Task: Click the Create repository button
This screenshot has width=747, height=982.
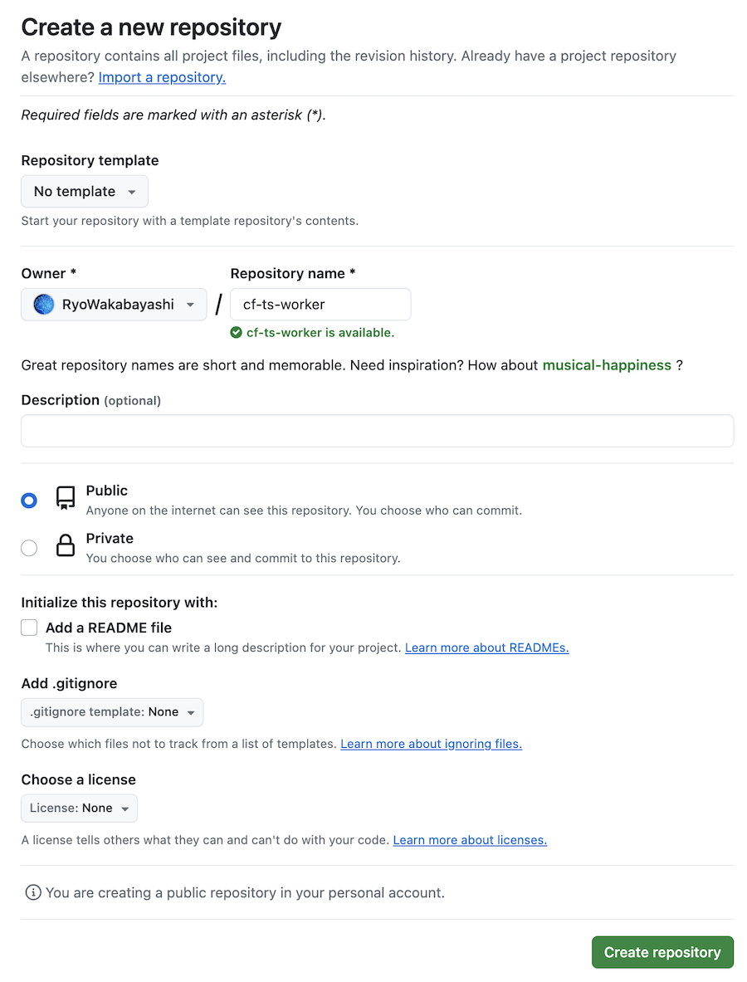Action: [x=662, y=952]
